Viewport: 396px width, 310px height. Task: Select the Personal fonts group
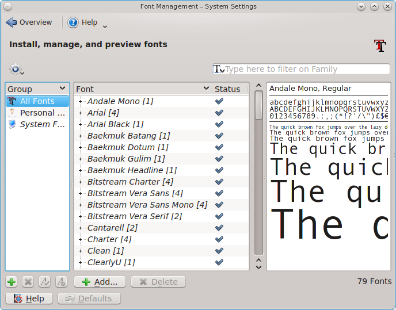coord(37,113)
